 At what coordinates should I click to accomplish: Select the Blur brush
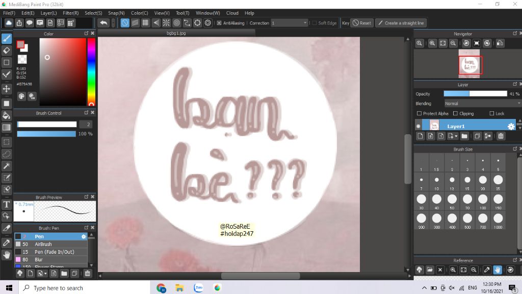pyautogui.click(x=51, y=259)
